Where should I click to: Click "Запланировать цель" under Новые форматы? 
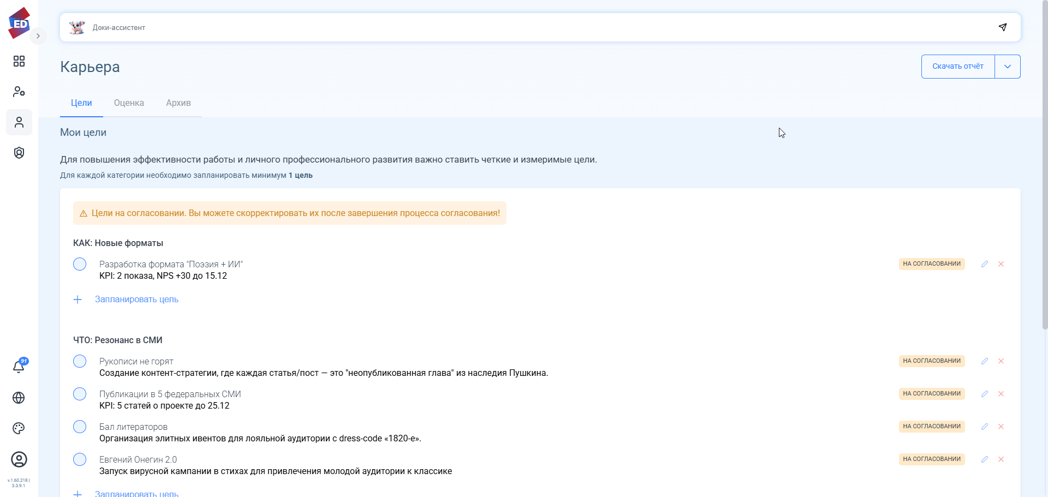coord(136,300)
